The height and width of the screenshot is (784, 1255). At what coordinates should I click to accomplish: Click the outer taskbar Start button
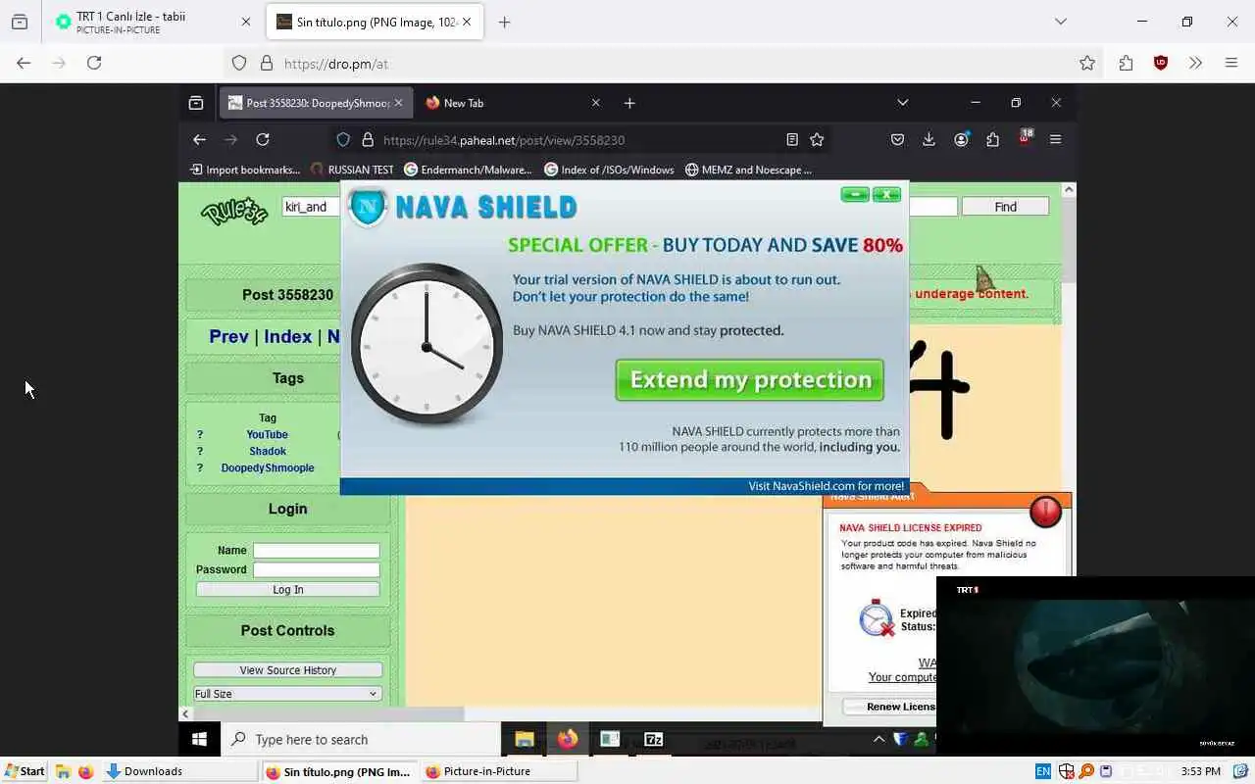coord(24,771)
